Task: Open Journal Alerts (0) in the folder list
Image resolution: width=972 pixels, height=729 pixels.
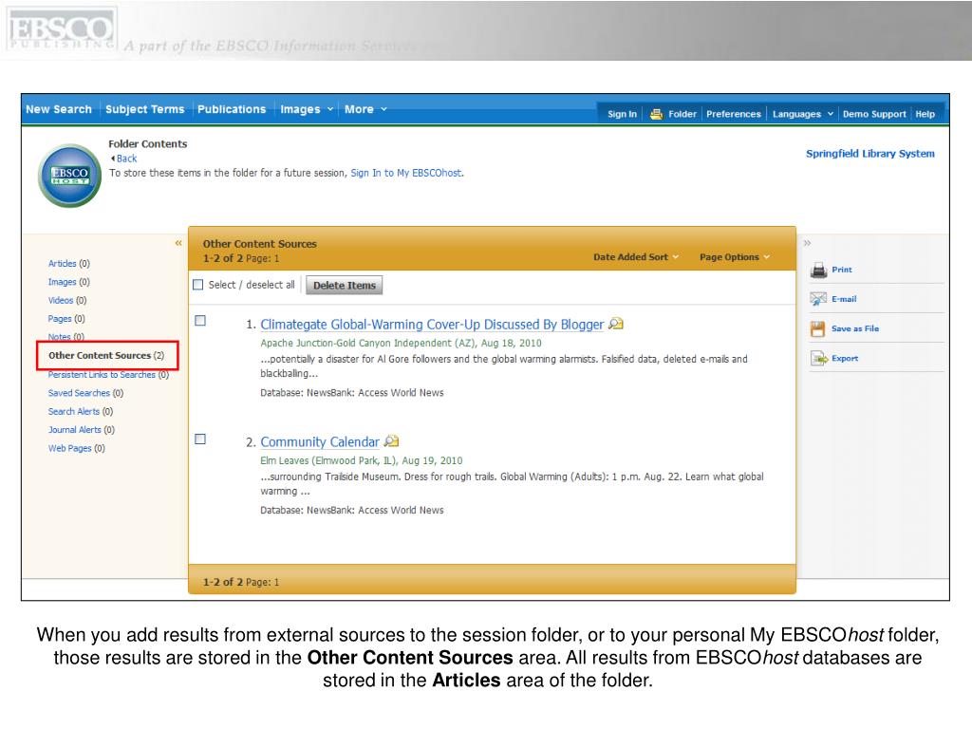Action: coord(82,430)
